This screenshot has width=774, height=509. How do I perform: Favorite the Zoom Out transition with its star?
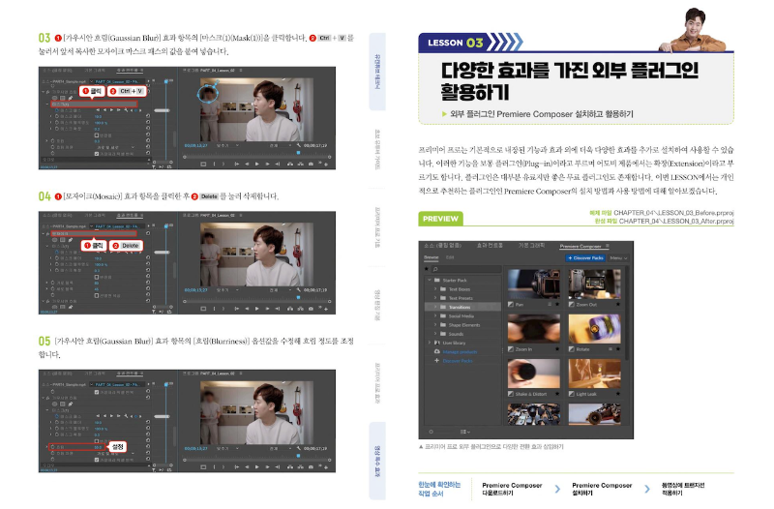pos(618,304)
